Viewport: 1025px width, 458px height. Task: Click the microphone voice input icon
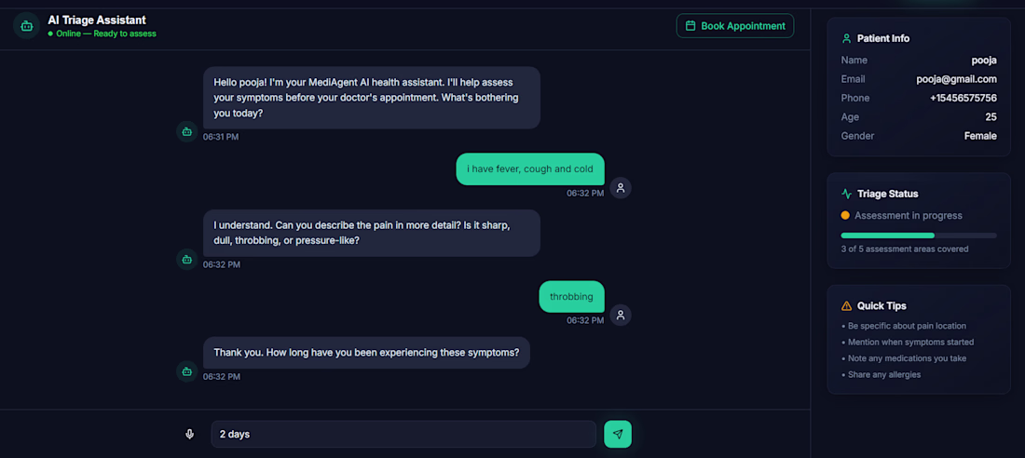point(190,434)
